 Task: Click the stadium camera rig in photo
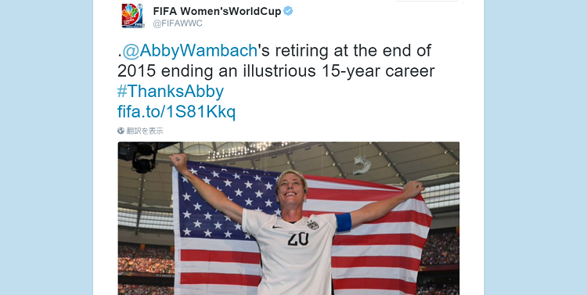(x=143, y=157)
